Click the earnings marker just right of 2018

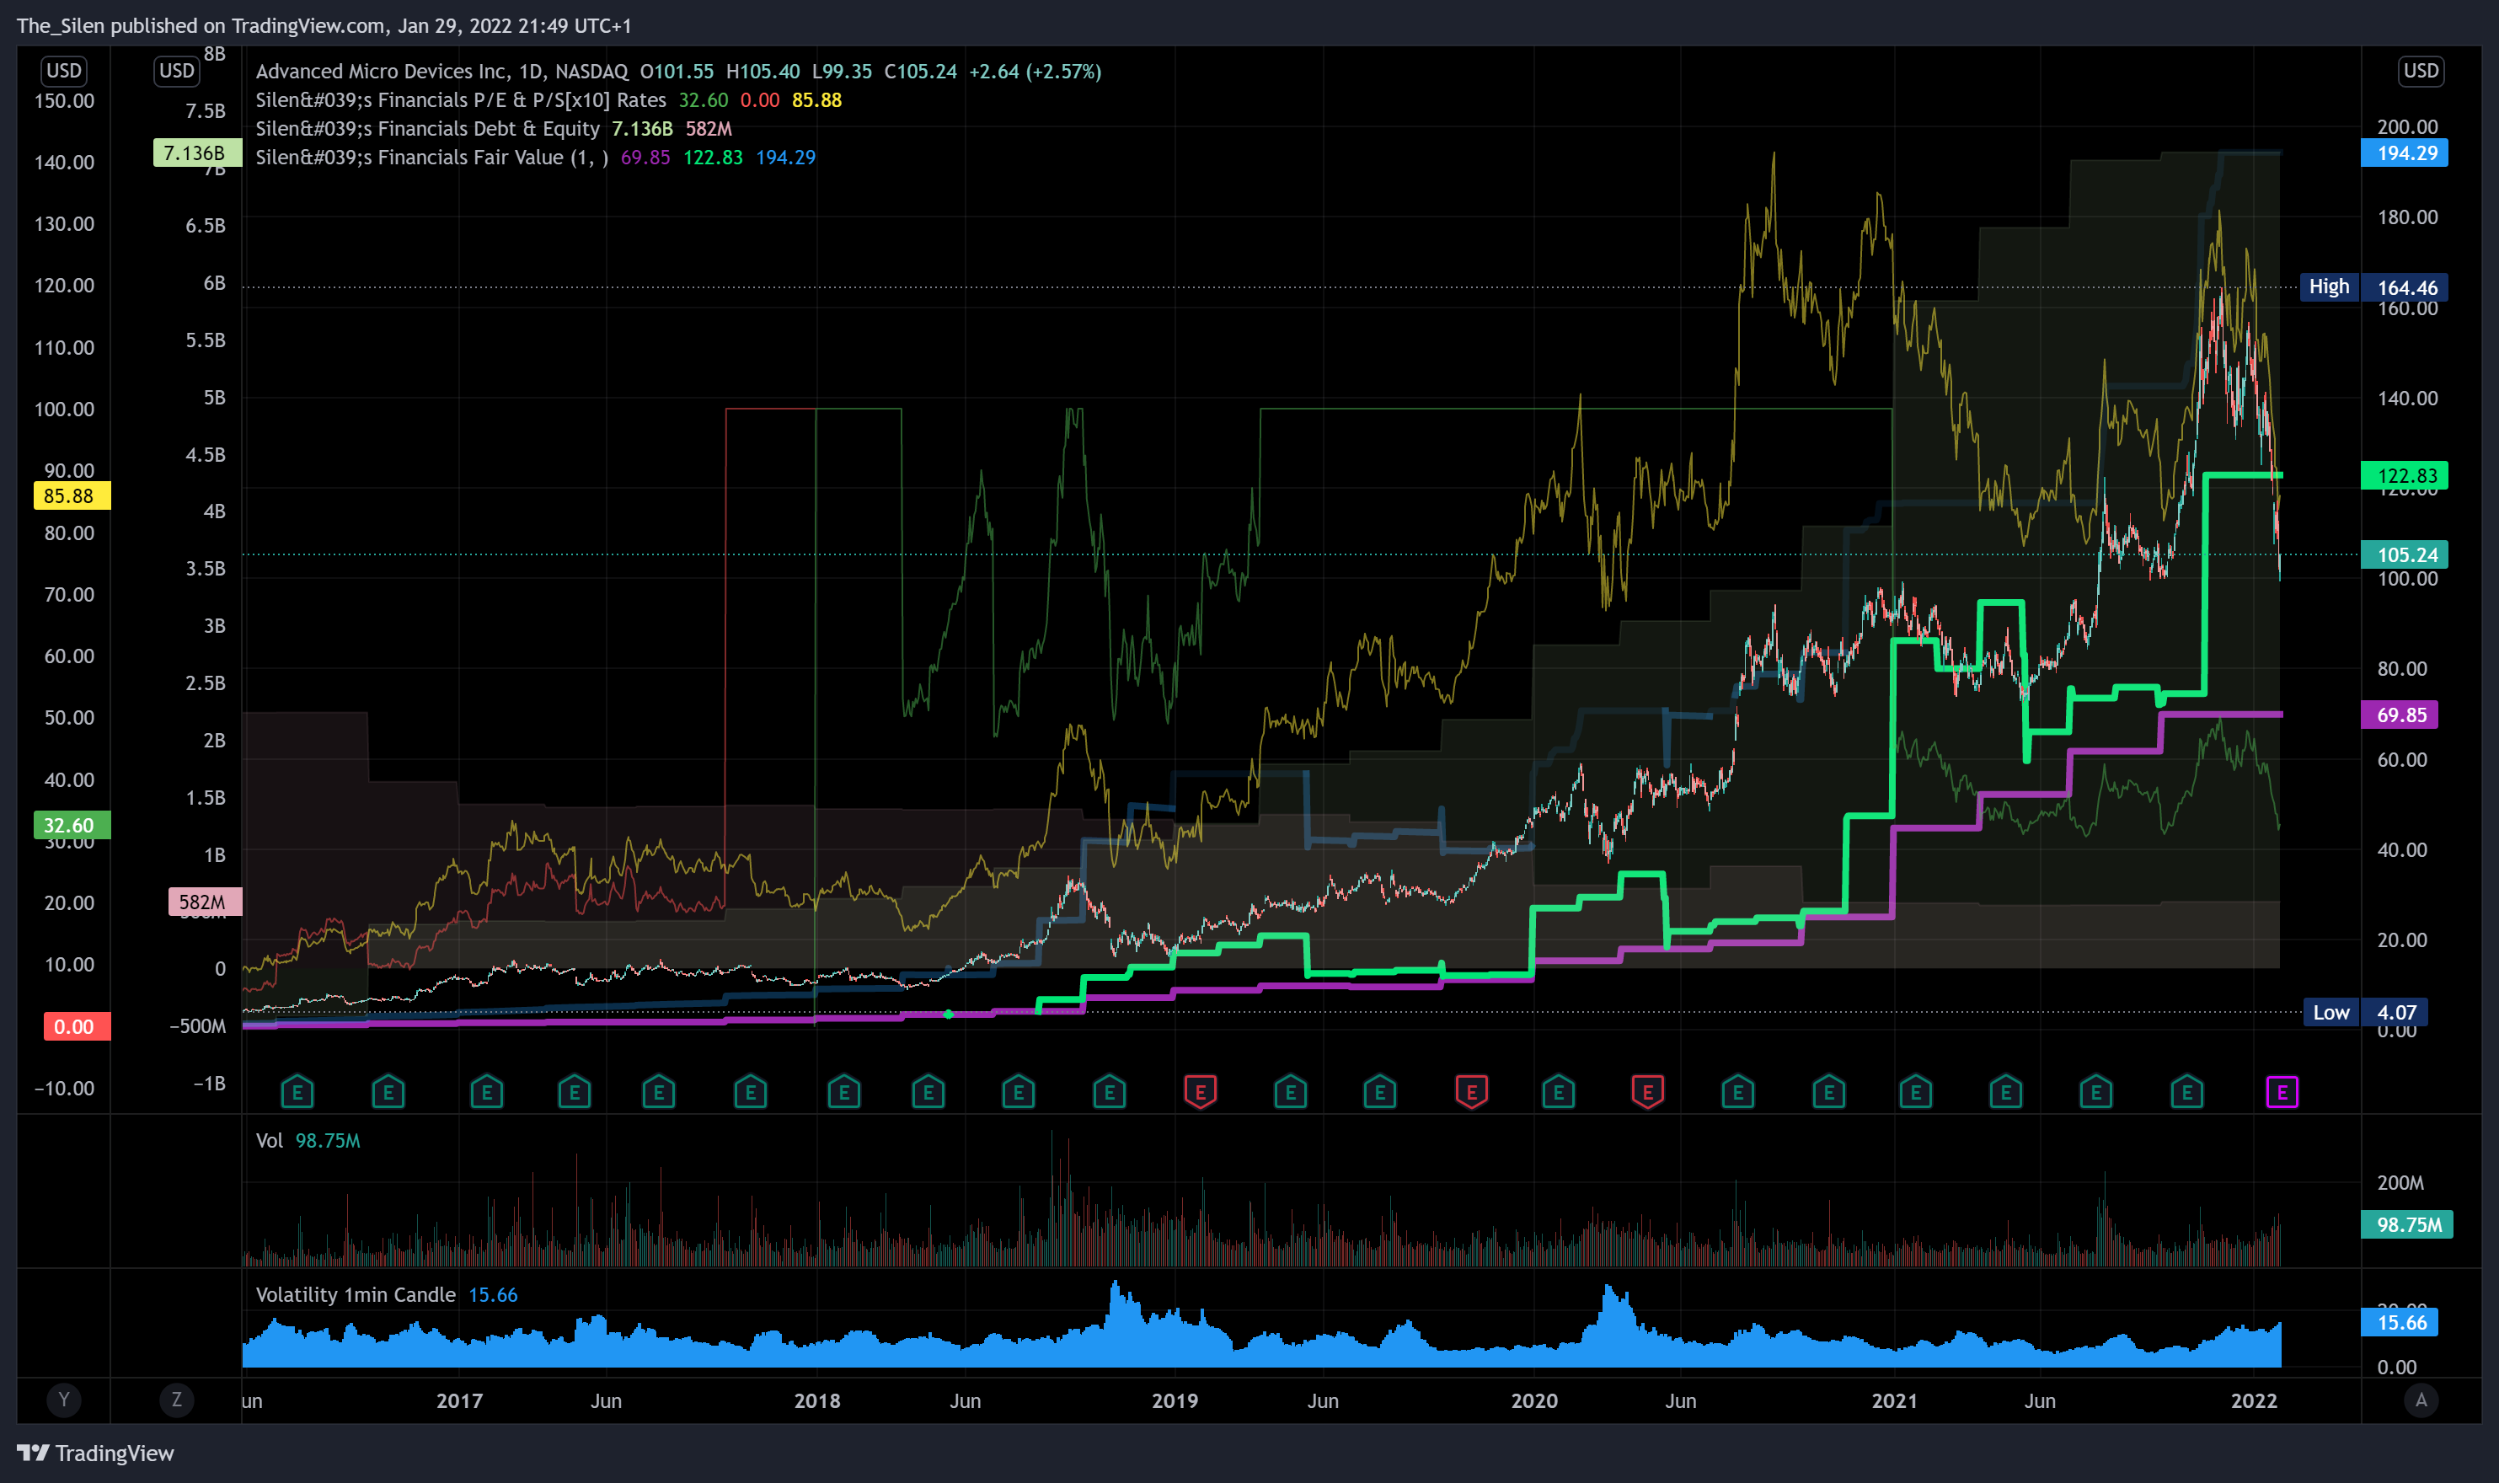(844, 1091)
